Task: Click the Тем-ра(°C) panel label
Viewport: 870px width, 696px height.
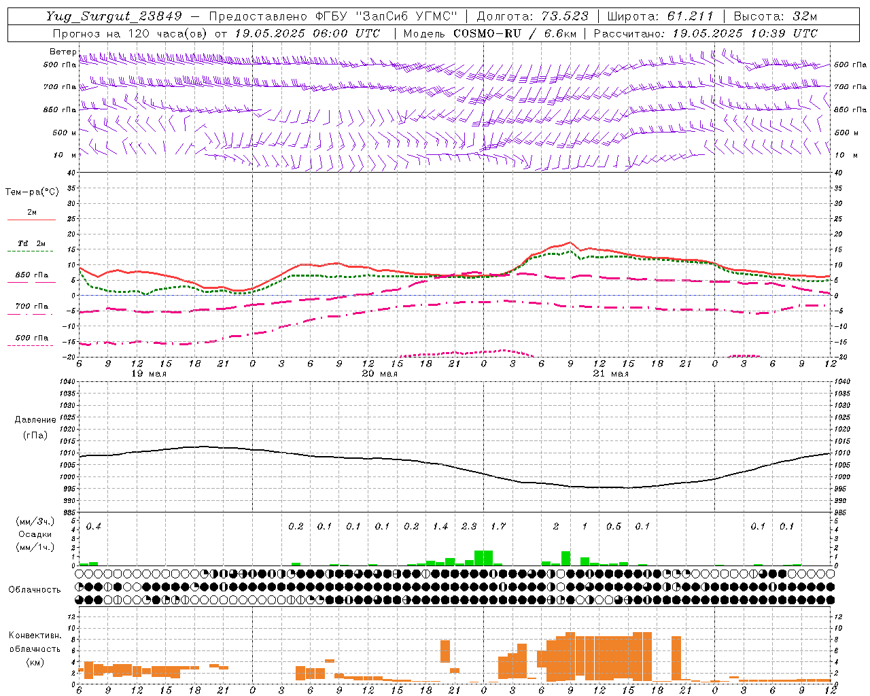Action: pos(32,192)
